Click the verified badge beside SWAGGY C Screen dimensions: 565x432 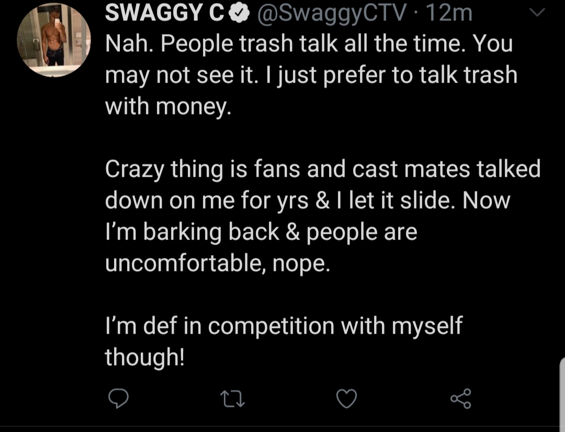tap(239, 13)
